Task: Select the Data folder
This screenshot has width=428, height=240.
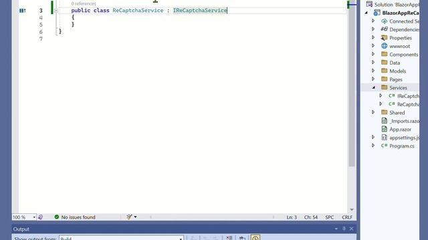Action: point(395,63)
